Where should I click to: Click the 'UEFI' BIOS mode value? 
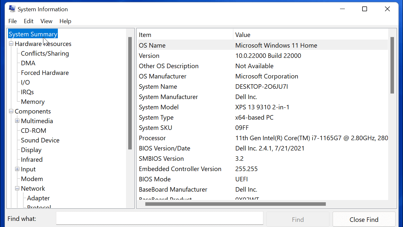[x=242, y=179]
